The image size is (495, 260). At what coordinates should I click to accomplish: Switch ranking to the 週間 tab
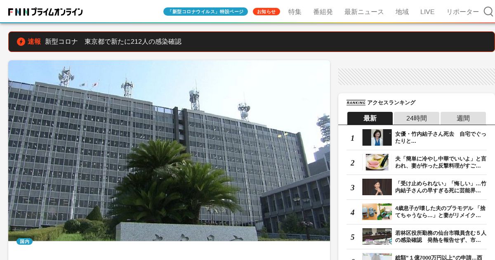[x=463, y=118]
